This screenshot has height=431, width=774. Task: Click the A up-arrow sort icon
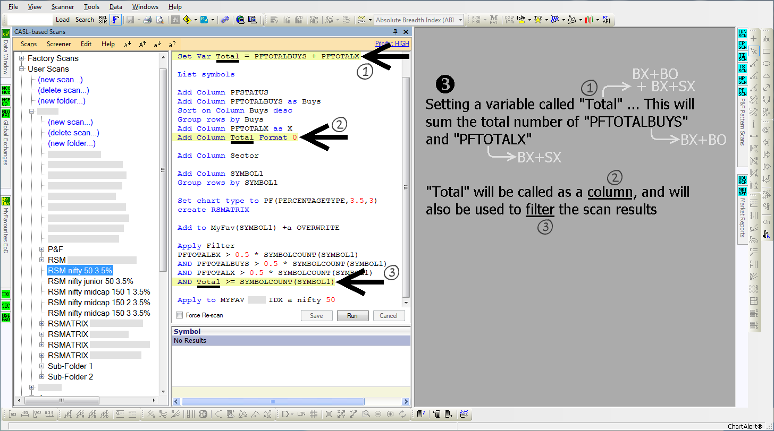(x=142, y=45)
